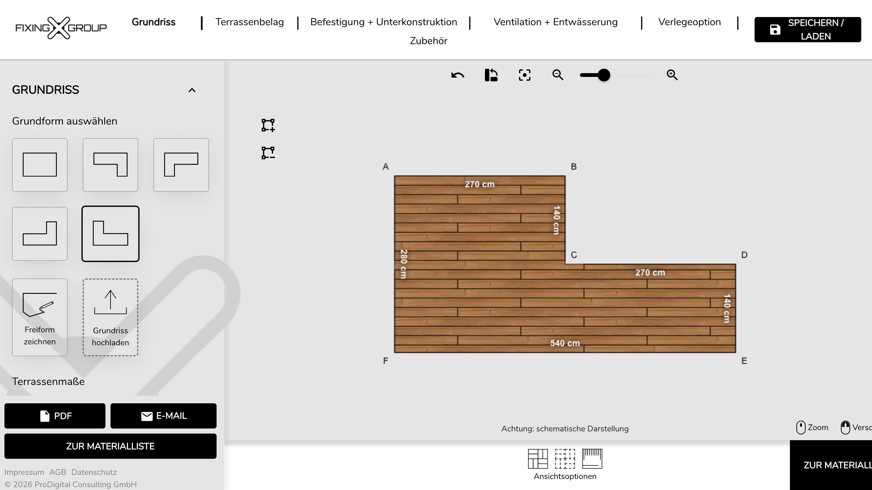Click the undo arrow icon
This screenshot has height=490, width=872.
[458, 75]
